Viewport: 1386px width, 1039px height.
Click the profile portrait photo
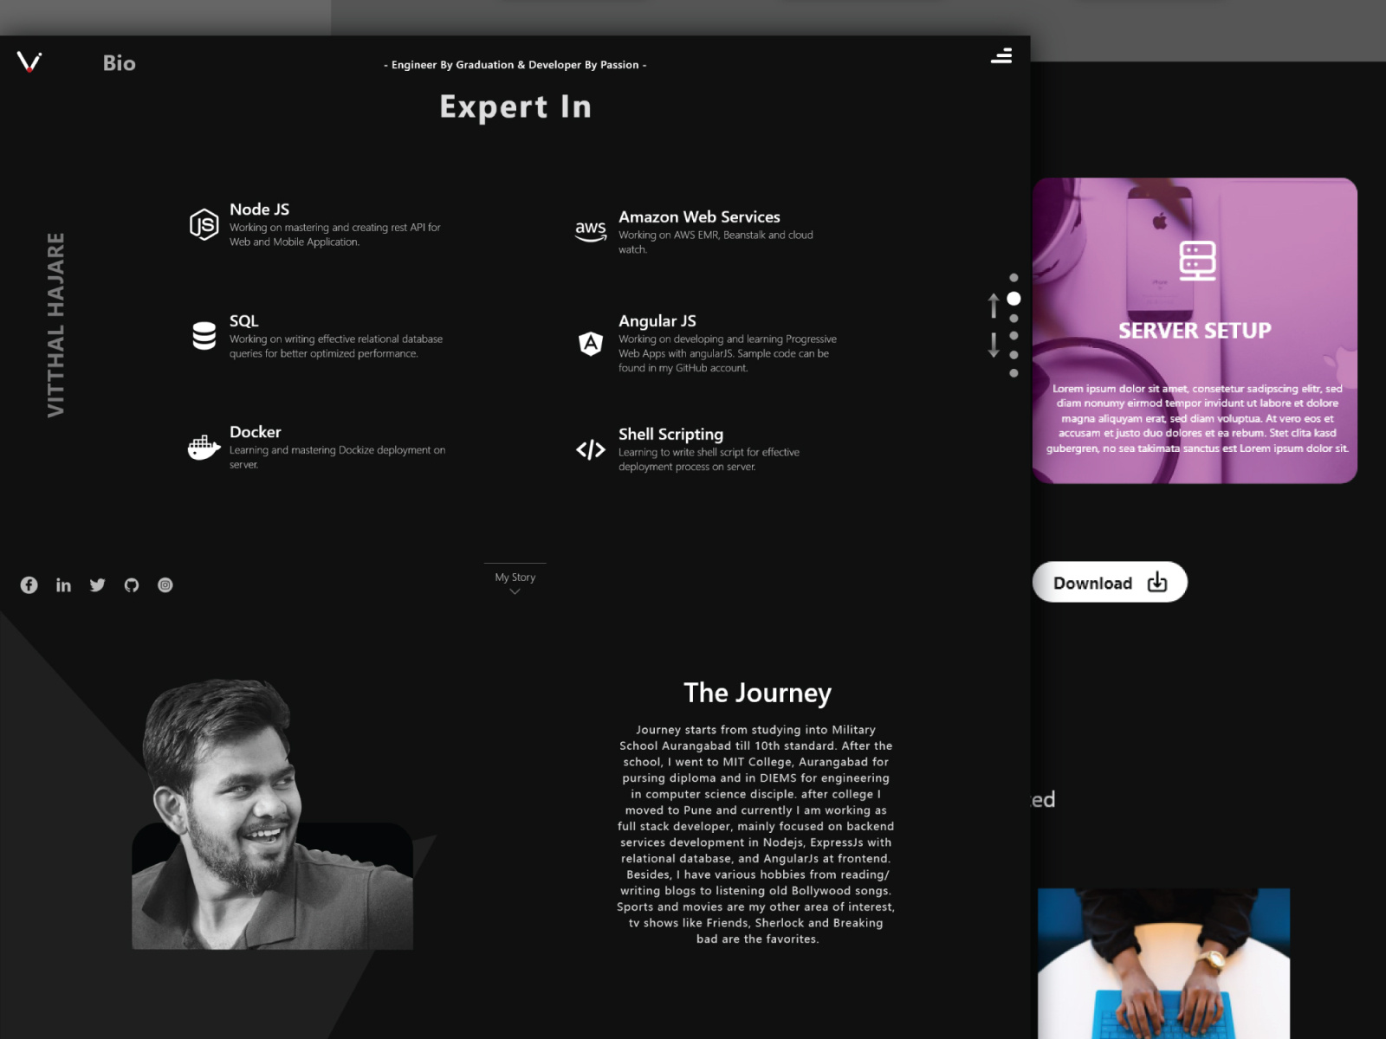[x=272, y=814]
